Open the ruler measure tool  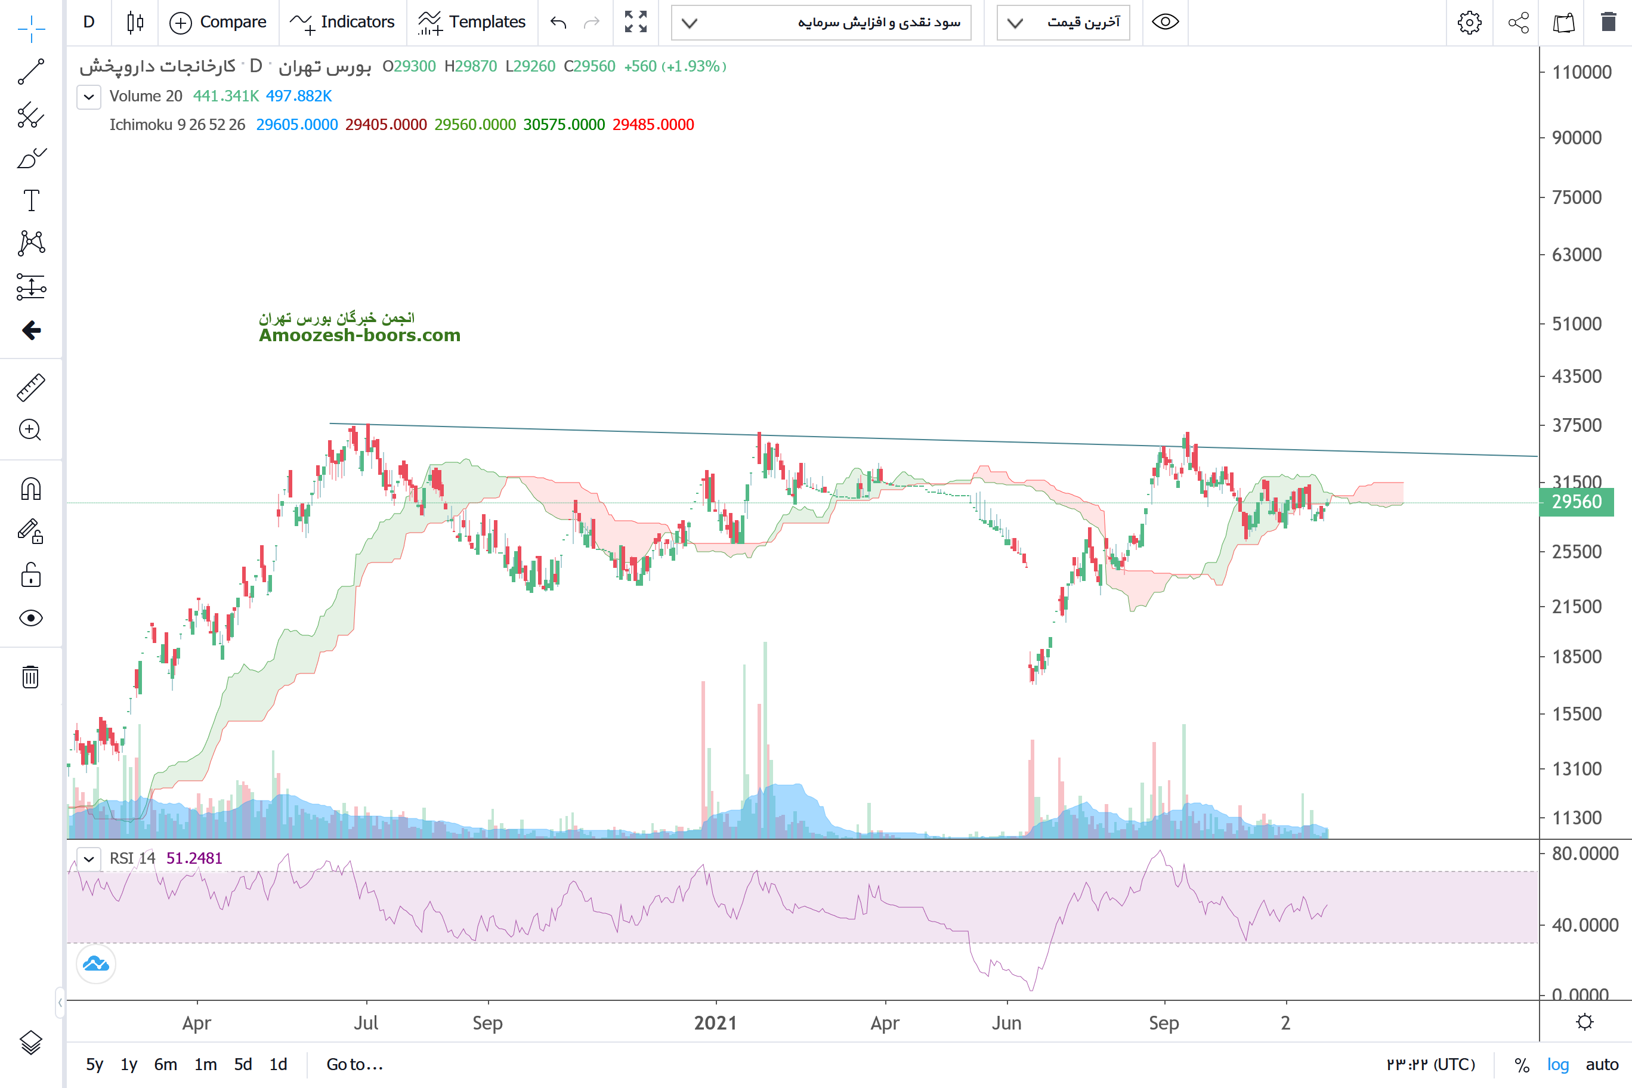[x=30, y=387]
